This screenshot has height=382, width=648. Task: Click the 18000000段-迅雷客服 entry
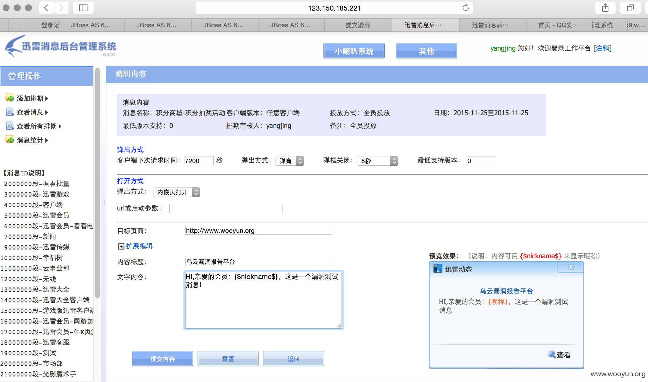coord(35,342)
